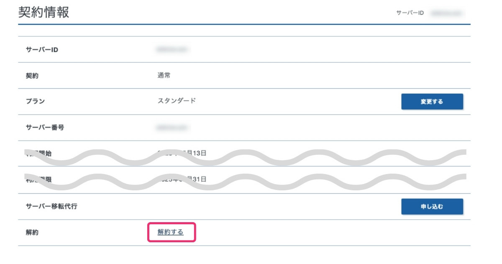Click the blurred サーバーID value at top right
Viewport: 502px width, 264px height.
click(x=445, y=13)
